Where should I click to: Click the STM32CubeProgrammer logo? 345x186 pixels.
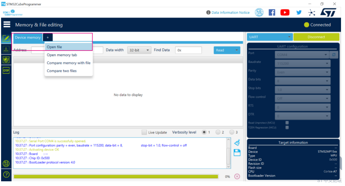pos(13,13)
